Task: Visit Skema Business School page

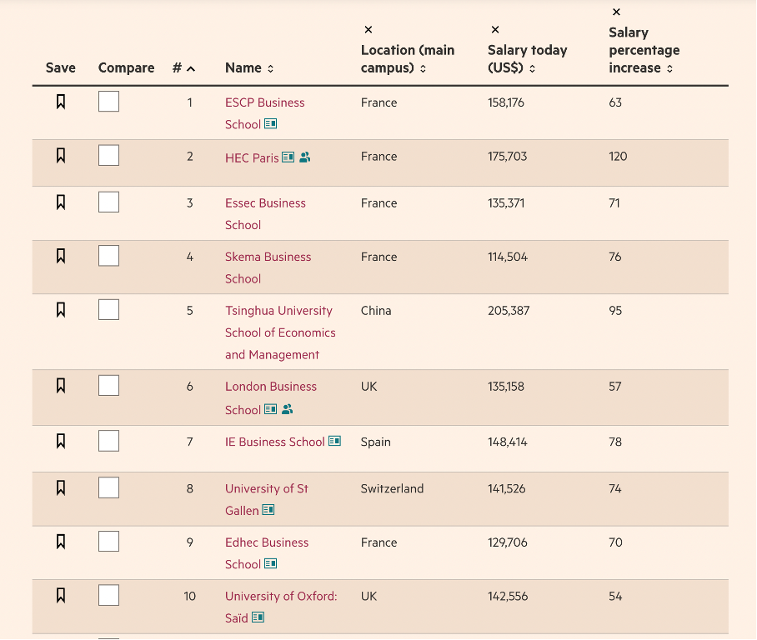Action: click(x=268, y=267)
